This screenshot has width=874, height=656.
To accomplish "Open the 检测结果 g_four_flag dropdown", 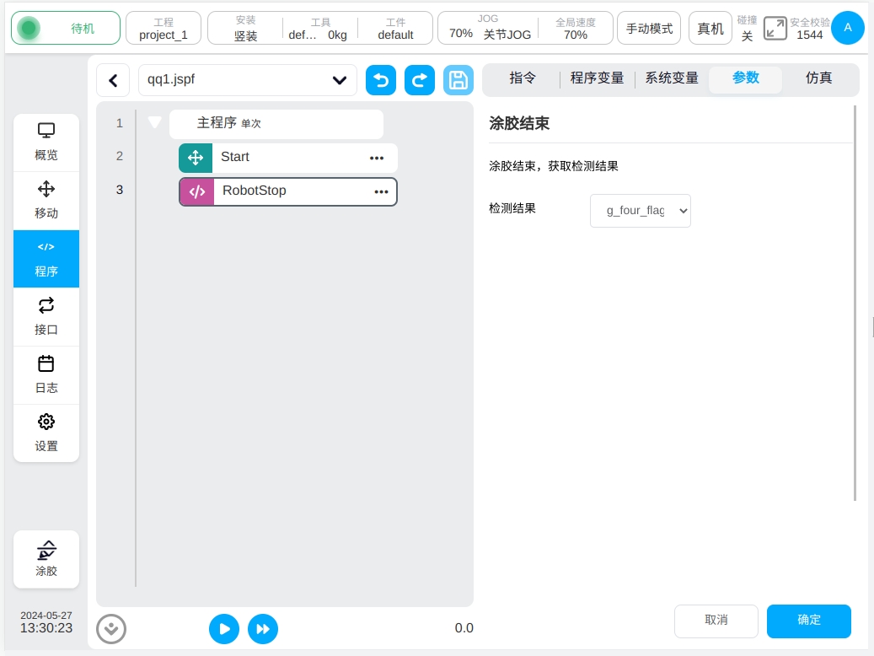I will [640, 211].
